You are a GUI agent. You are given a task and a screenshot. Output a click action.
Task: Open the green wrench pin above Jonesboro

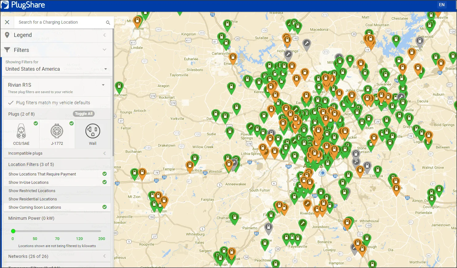click(x=303, y=225)
